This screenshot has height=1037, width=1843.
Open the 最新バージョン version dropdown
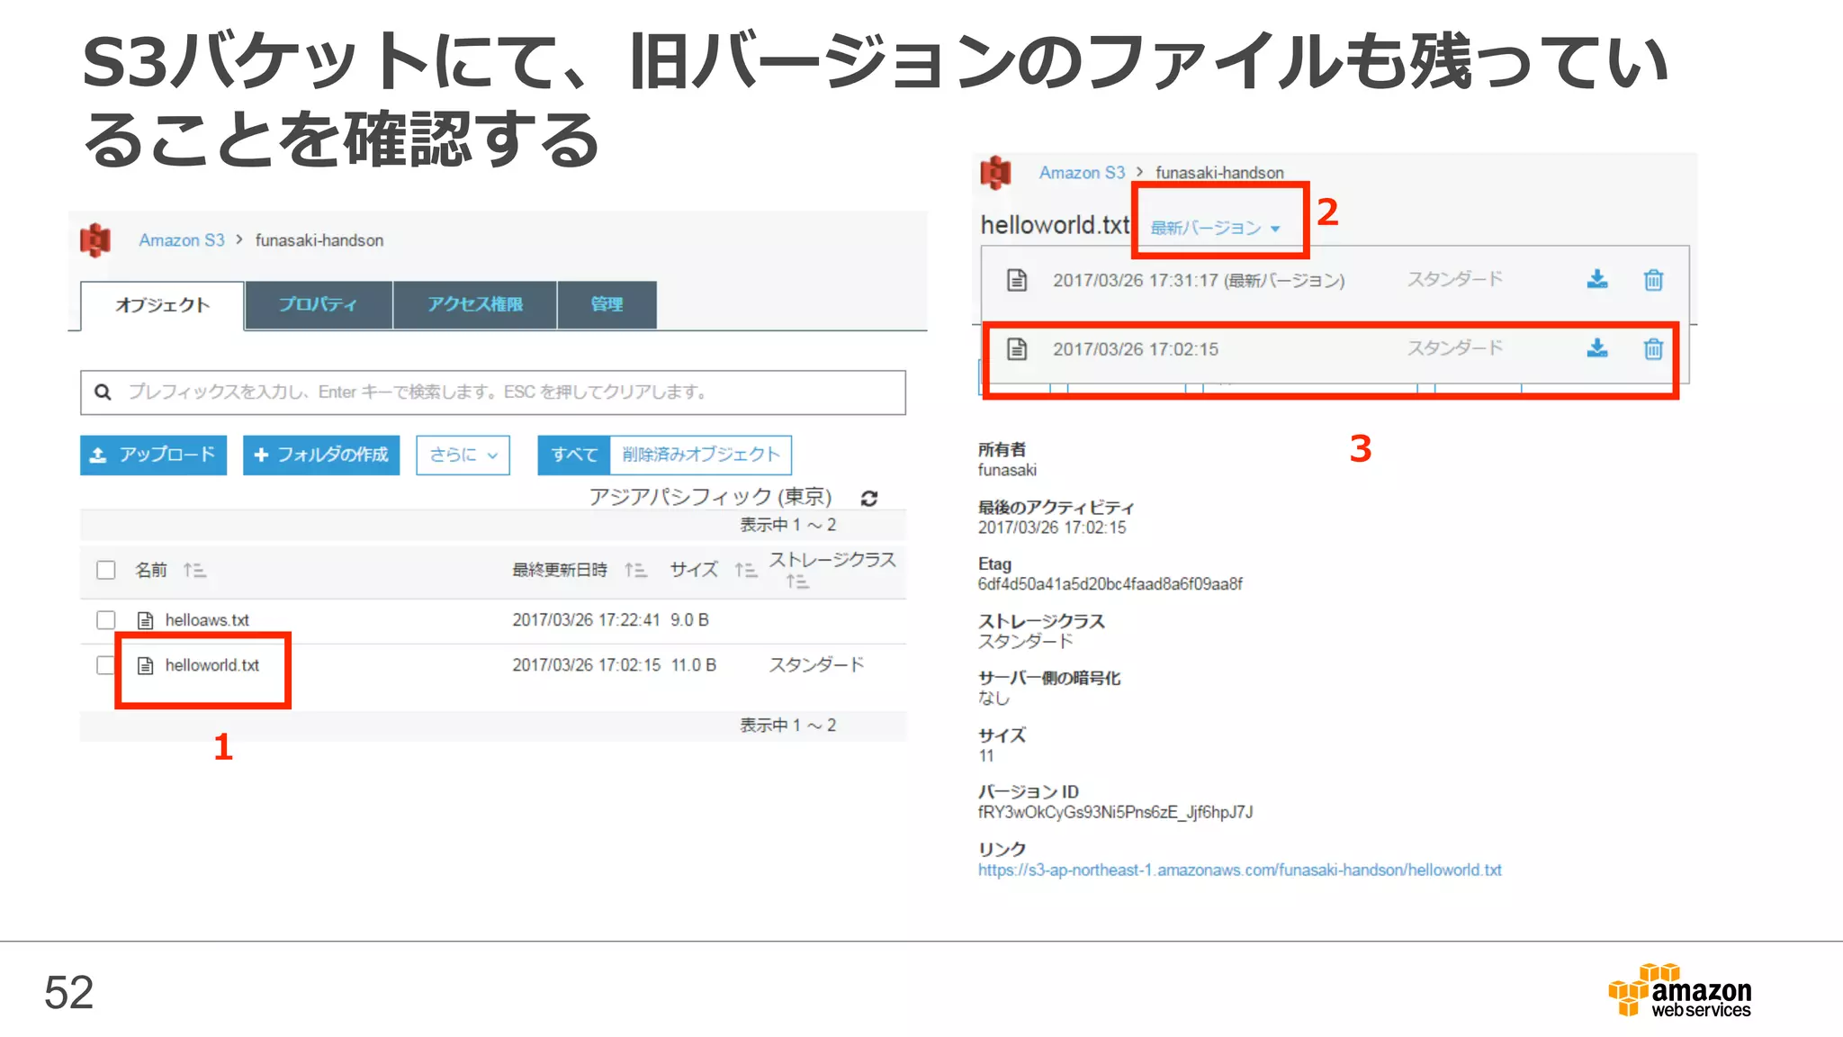(x=1215, y=228)
